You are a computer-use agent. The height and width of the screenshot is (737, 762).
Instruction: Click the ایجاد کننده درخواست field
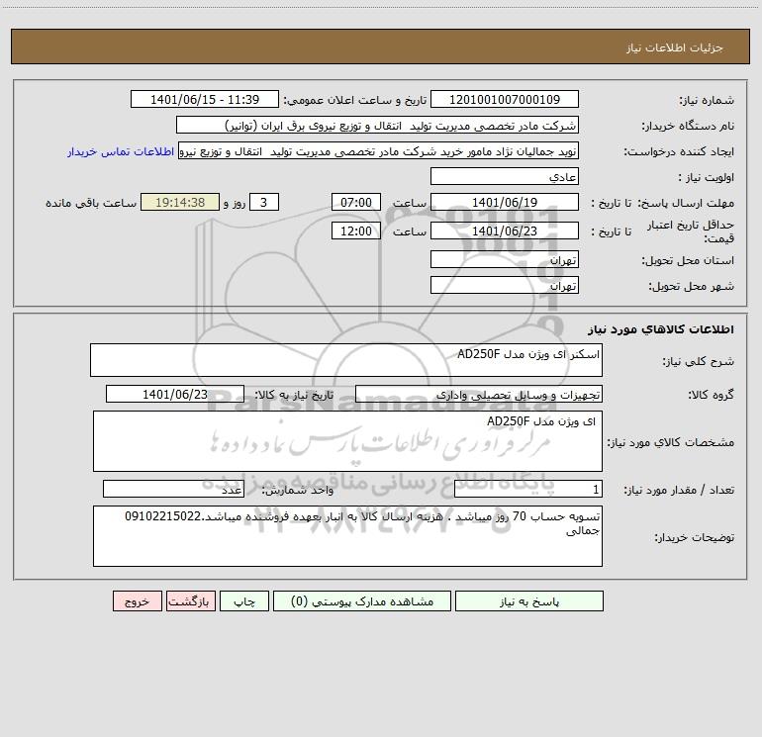pyautogui.click(x=378, y=151)
